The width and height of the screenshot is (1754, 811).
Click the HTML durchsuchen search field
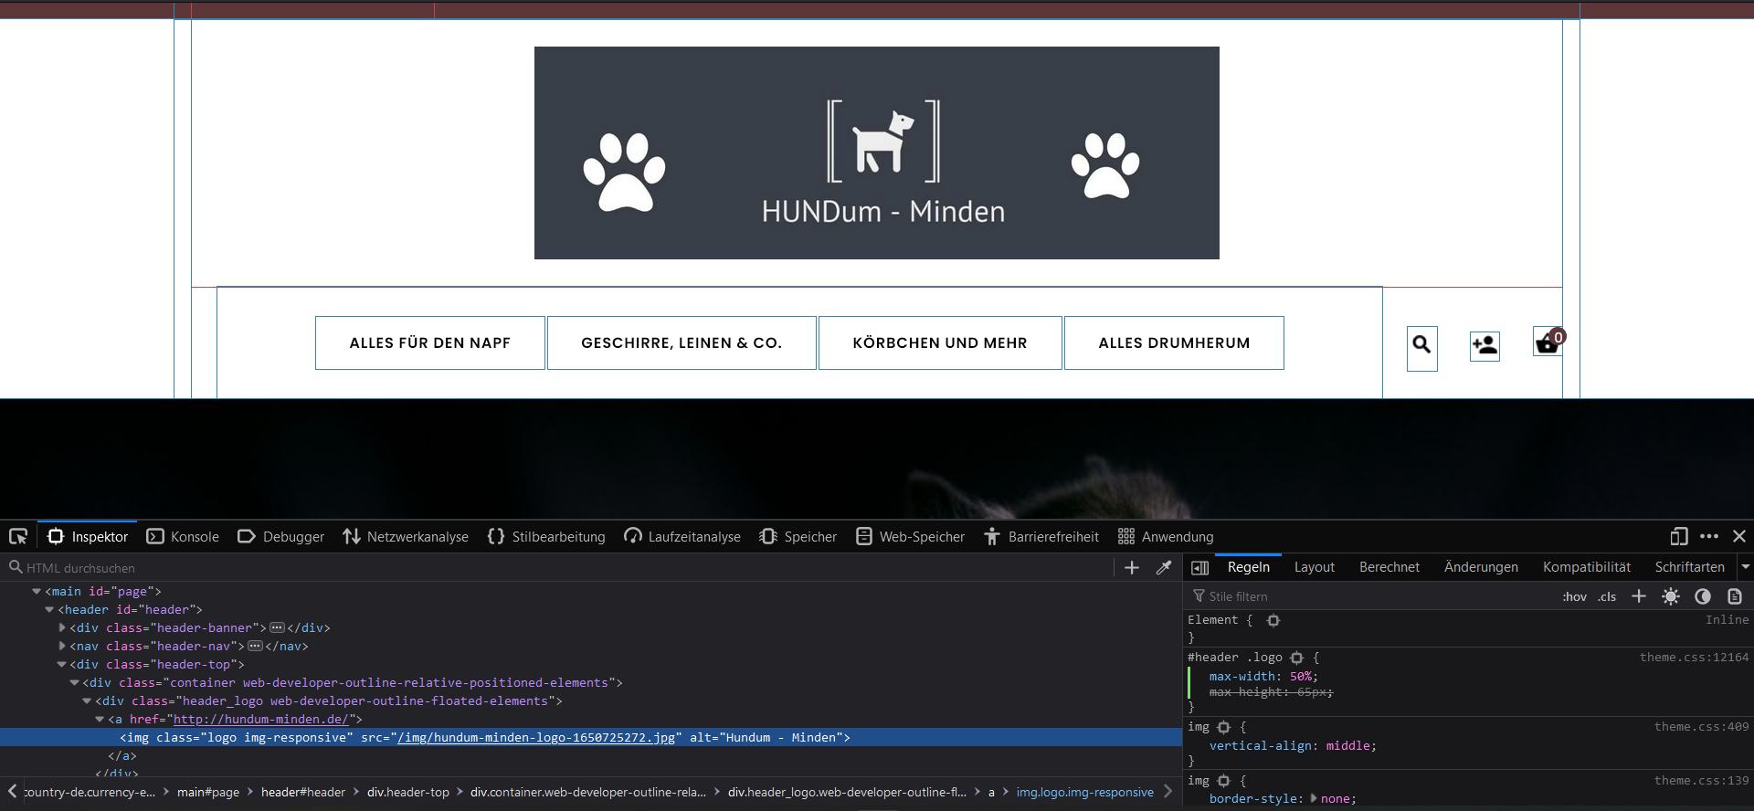pyautogui.click(x=557, y=568)
